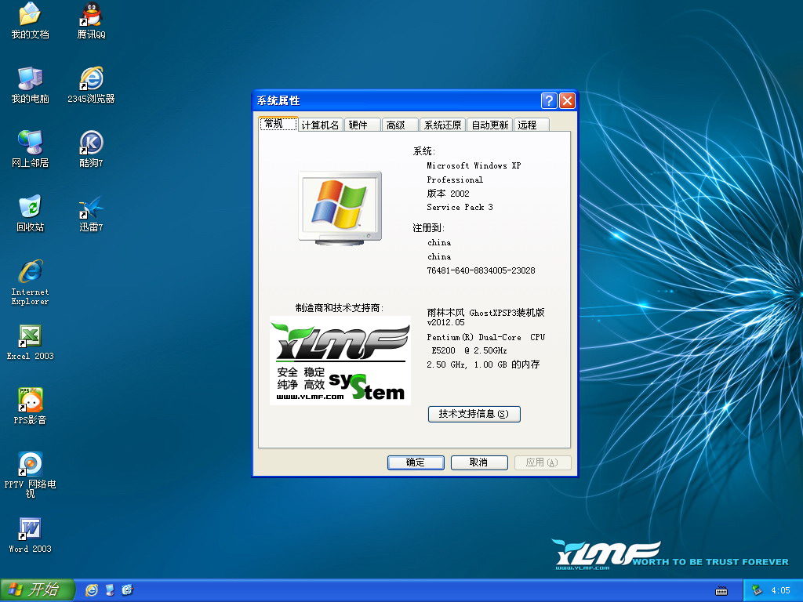Viewport: 803px width, 602px height.
Task: Switch to the 计算机名 tab
Action: [x=320, y=125]
